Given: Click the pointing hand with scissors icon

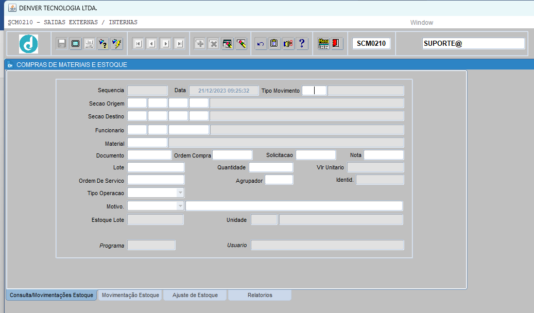Looking at the screenshot, I should pyautogui.click(x=288, y=44).
